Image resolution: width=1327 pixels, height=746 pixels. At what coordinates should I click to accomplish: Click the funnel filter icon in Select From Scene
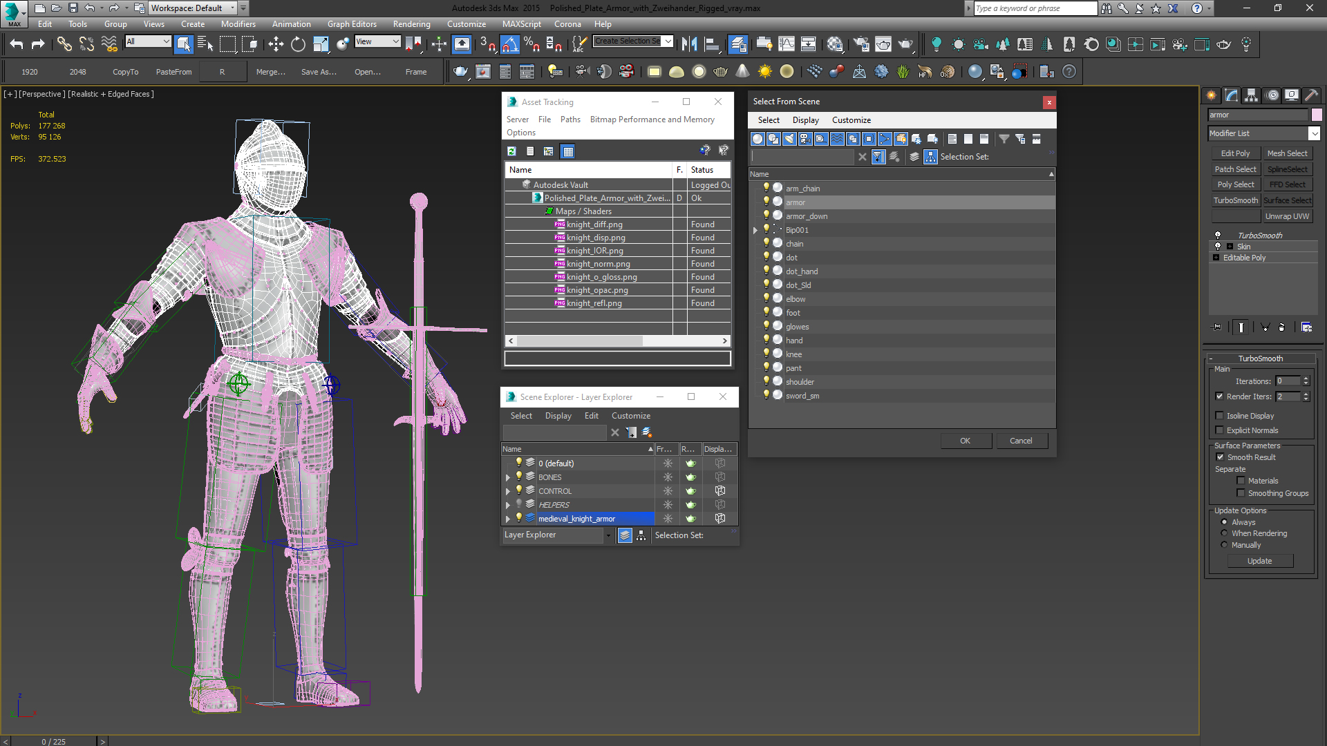coord(1004,139)
